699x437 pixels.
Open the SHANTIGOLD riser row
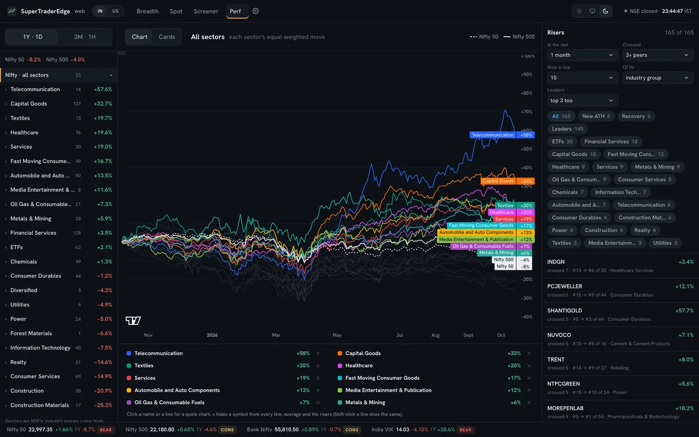point(620,315)
